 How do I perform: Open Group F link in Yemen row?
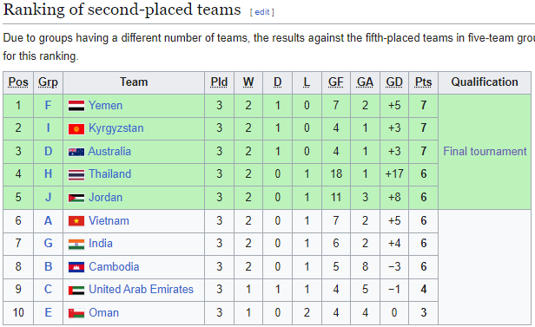point(48,105)
